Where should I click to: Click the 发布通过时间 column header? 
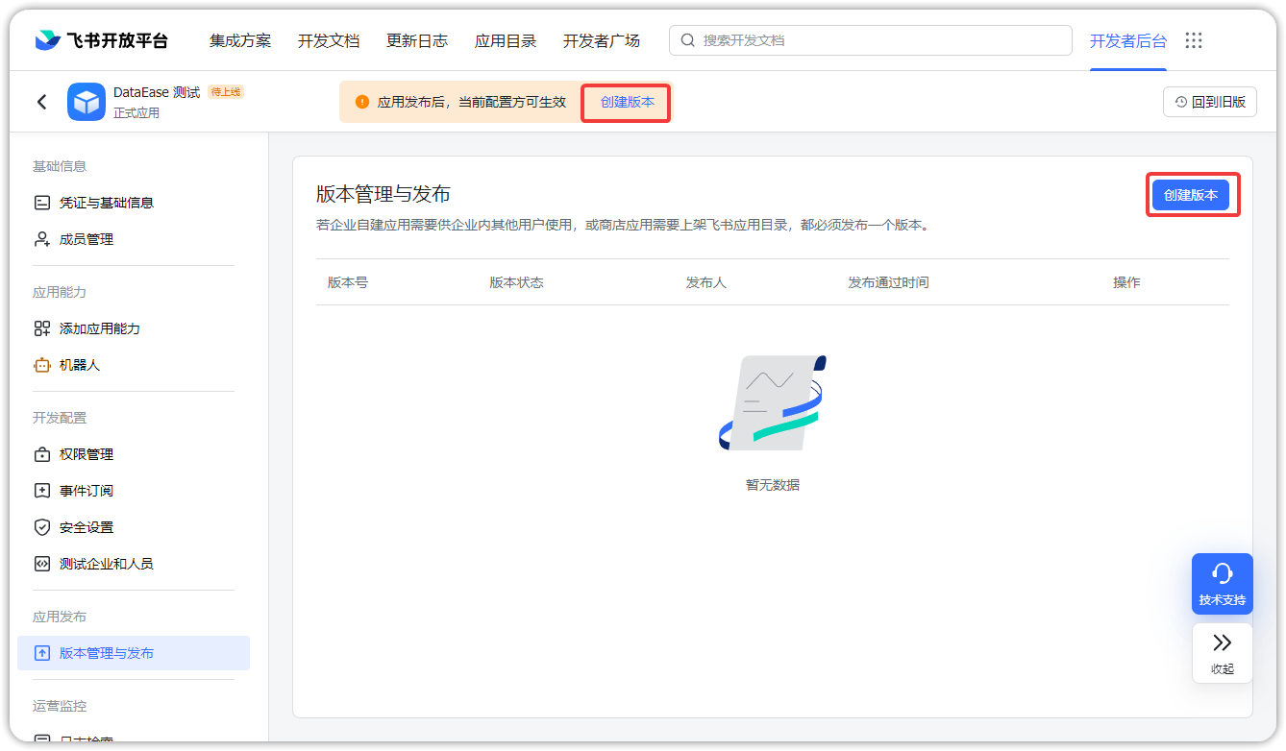coord(888,282)
